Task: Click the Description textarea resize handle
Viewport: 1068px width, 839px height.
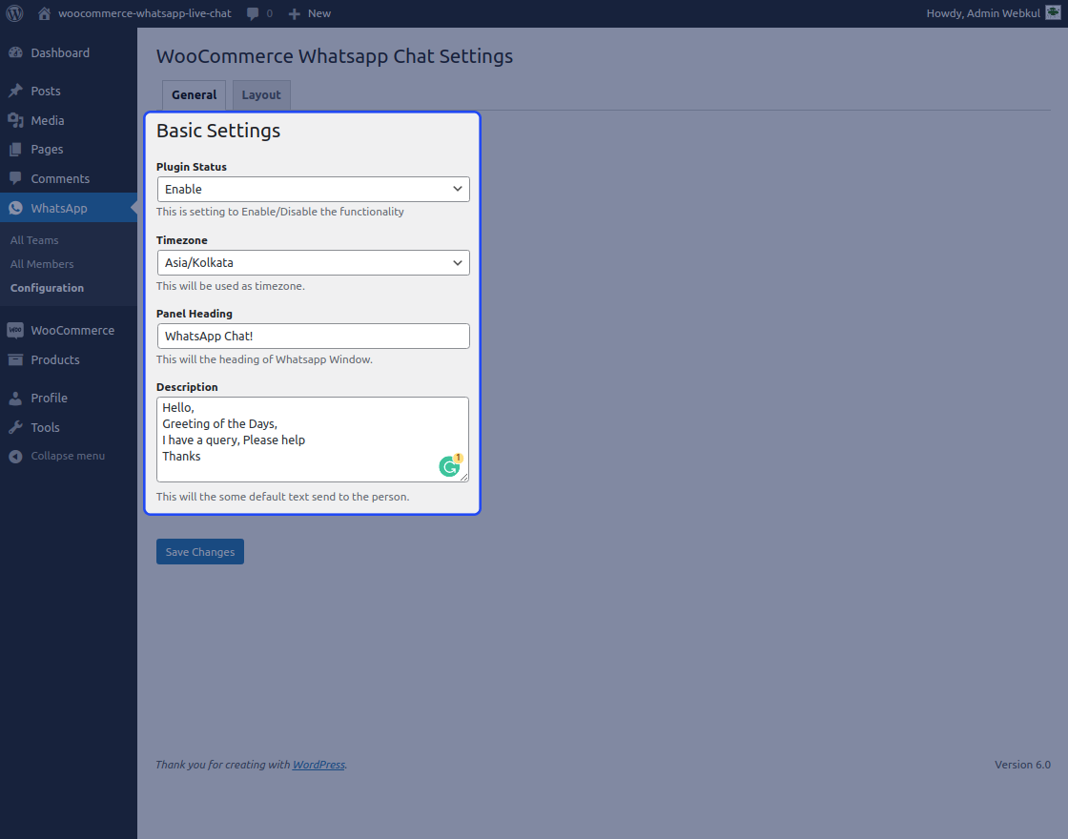Action: point(464,477)
